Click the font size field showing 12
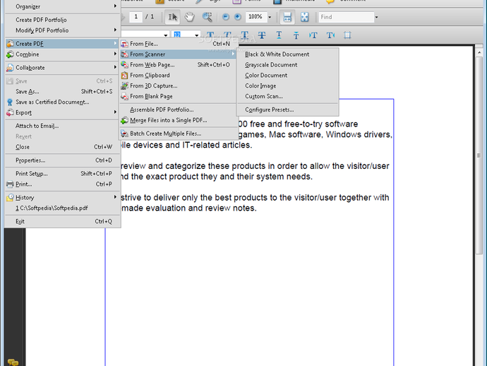 coord(183,35)
